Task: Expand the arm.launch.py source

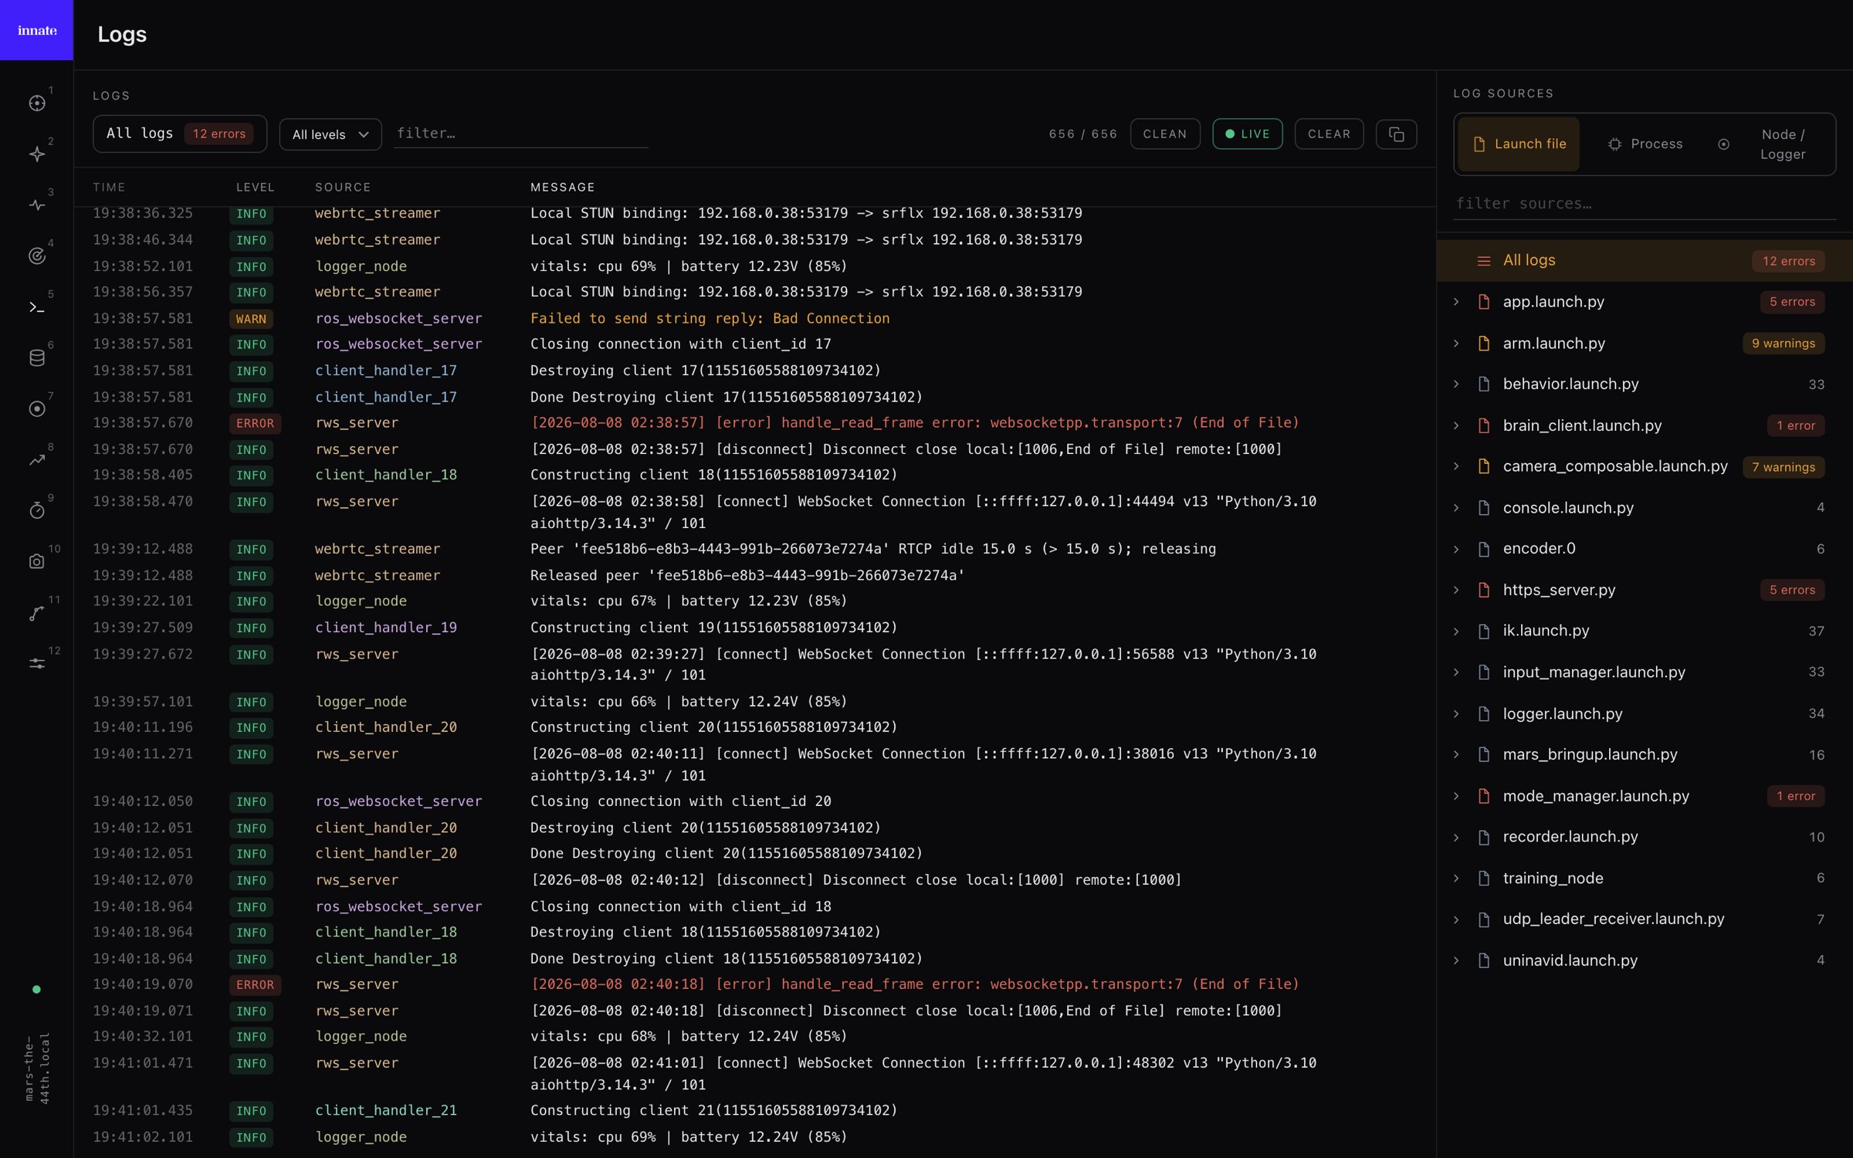Action: (x=1456, y=344)
